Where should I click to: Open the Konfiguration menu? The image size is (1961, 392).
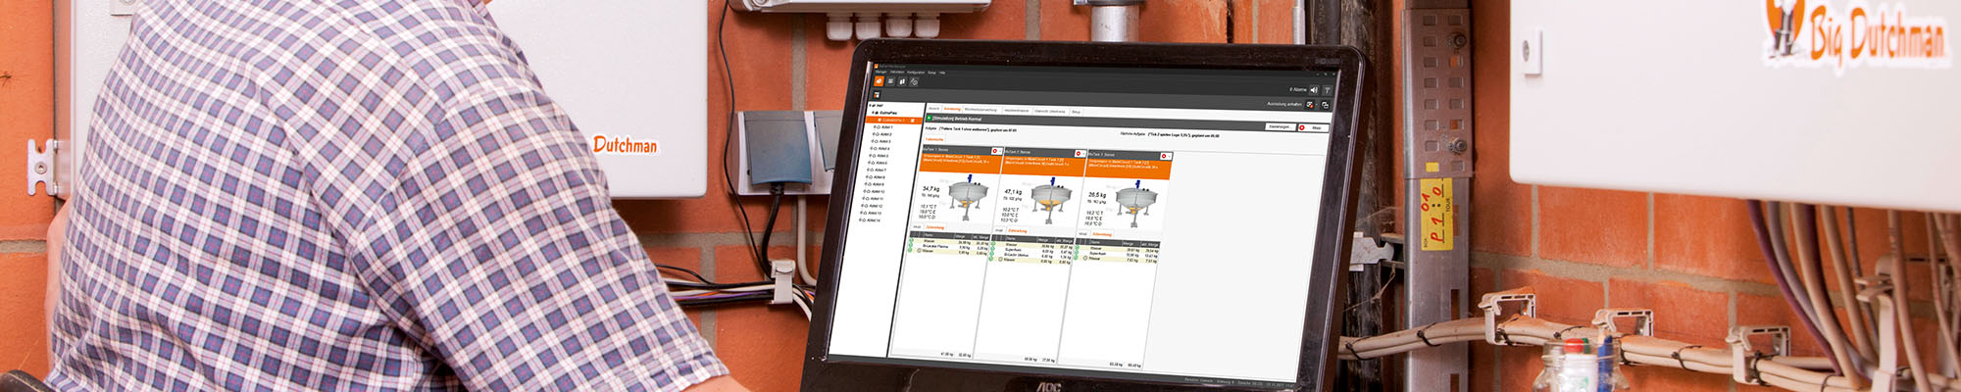pyautogui.click(x=916, y=73)
